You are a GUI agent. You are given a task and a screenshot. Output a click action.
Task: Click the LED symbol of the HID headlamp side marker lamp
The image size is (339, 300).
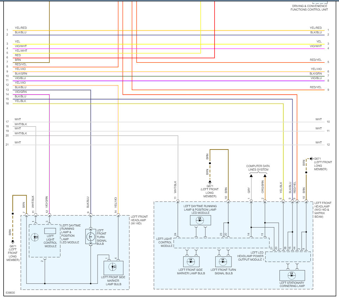click(113, 267)
